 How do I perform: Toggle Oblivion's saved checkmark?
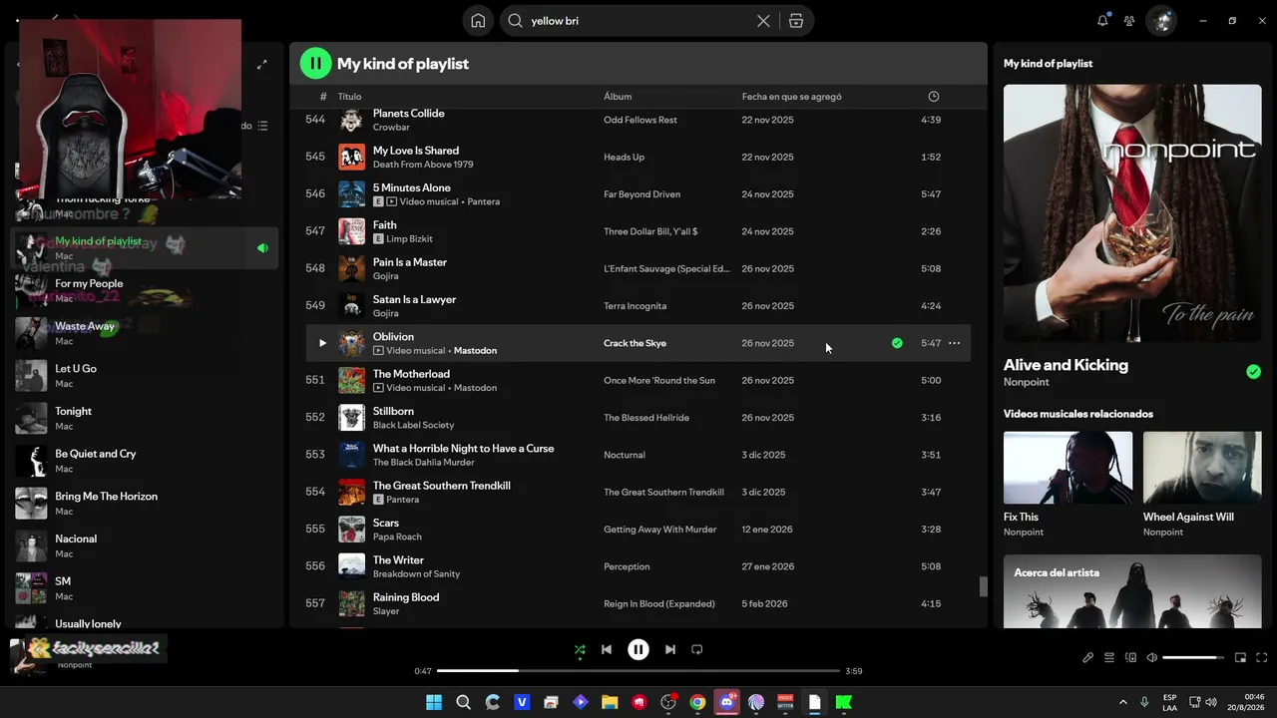897,343
